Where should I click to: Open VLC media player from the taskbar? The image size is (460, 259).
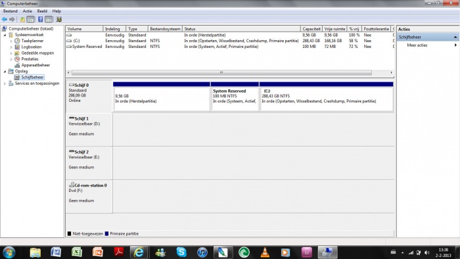point(265,252)
